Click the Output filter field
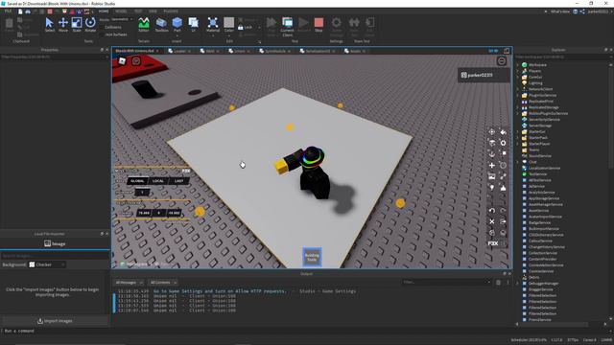Image resolution: width=614 pixels, height=345 pixels. 446,282
